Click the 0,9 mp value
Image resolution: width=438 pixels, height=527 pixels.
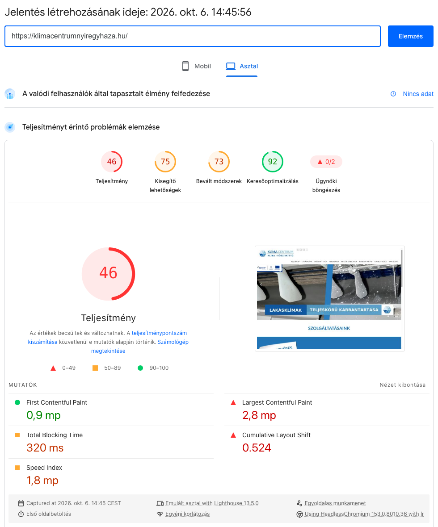(43, 415)
